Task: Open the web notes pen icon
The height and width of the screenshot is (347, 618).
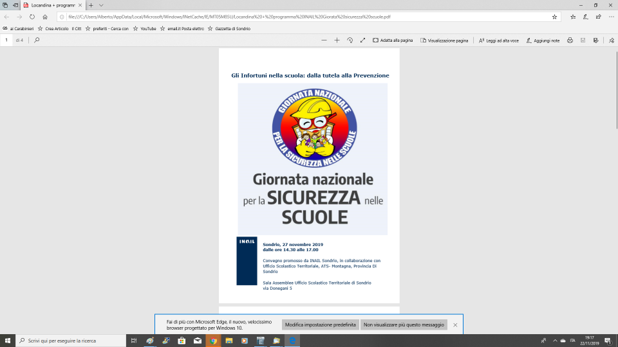Action: [586, 17]
